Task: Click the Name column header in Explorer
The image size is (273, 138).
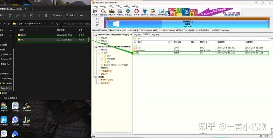Action: tap(22, 30)
